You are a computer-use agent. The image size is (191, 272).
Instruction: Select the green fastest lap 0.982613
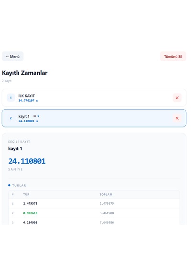(x=30, y=213)
